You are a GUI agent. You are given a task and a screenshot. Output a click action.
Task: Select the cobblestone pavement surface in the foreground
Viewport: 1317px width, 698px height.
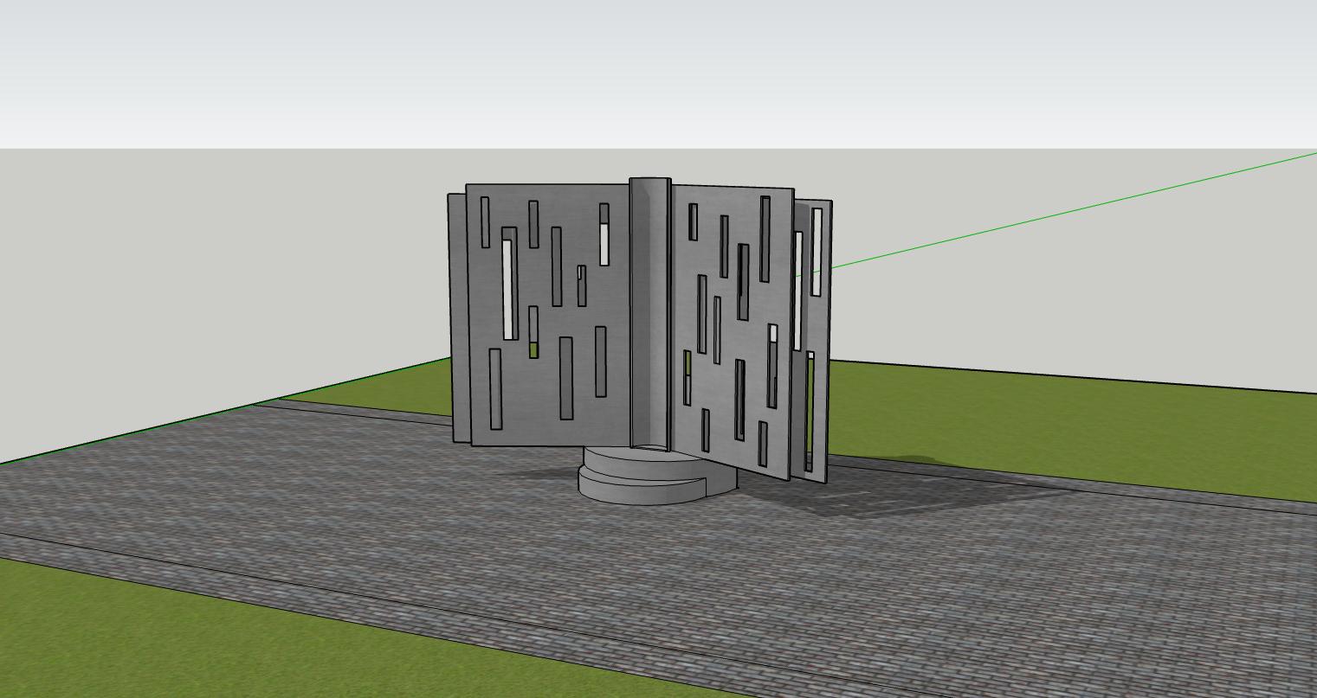(x=606, y=588)
